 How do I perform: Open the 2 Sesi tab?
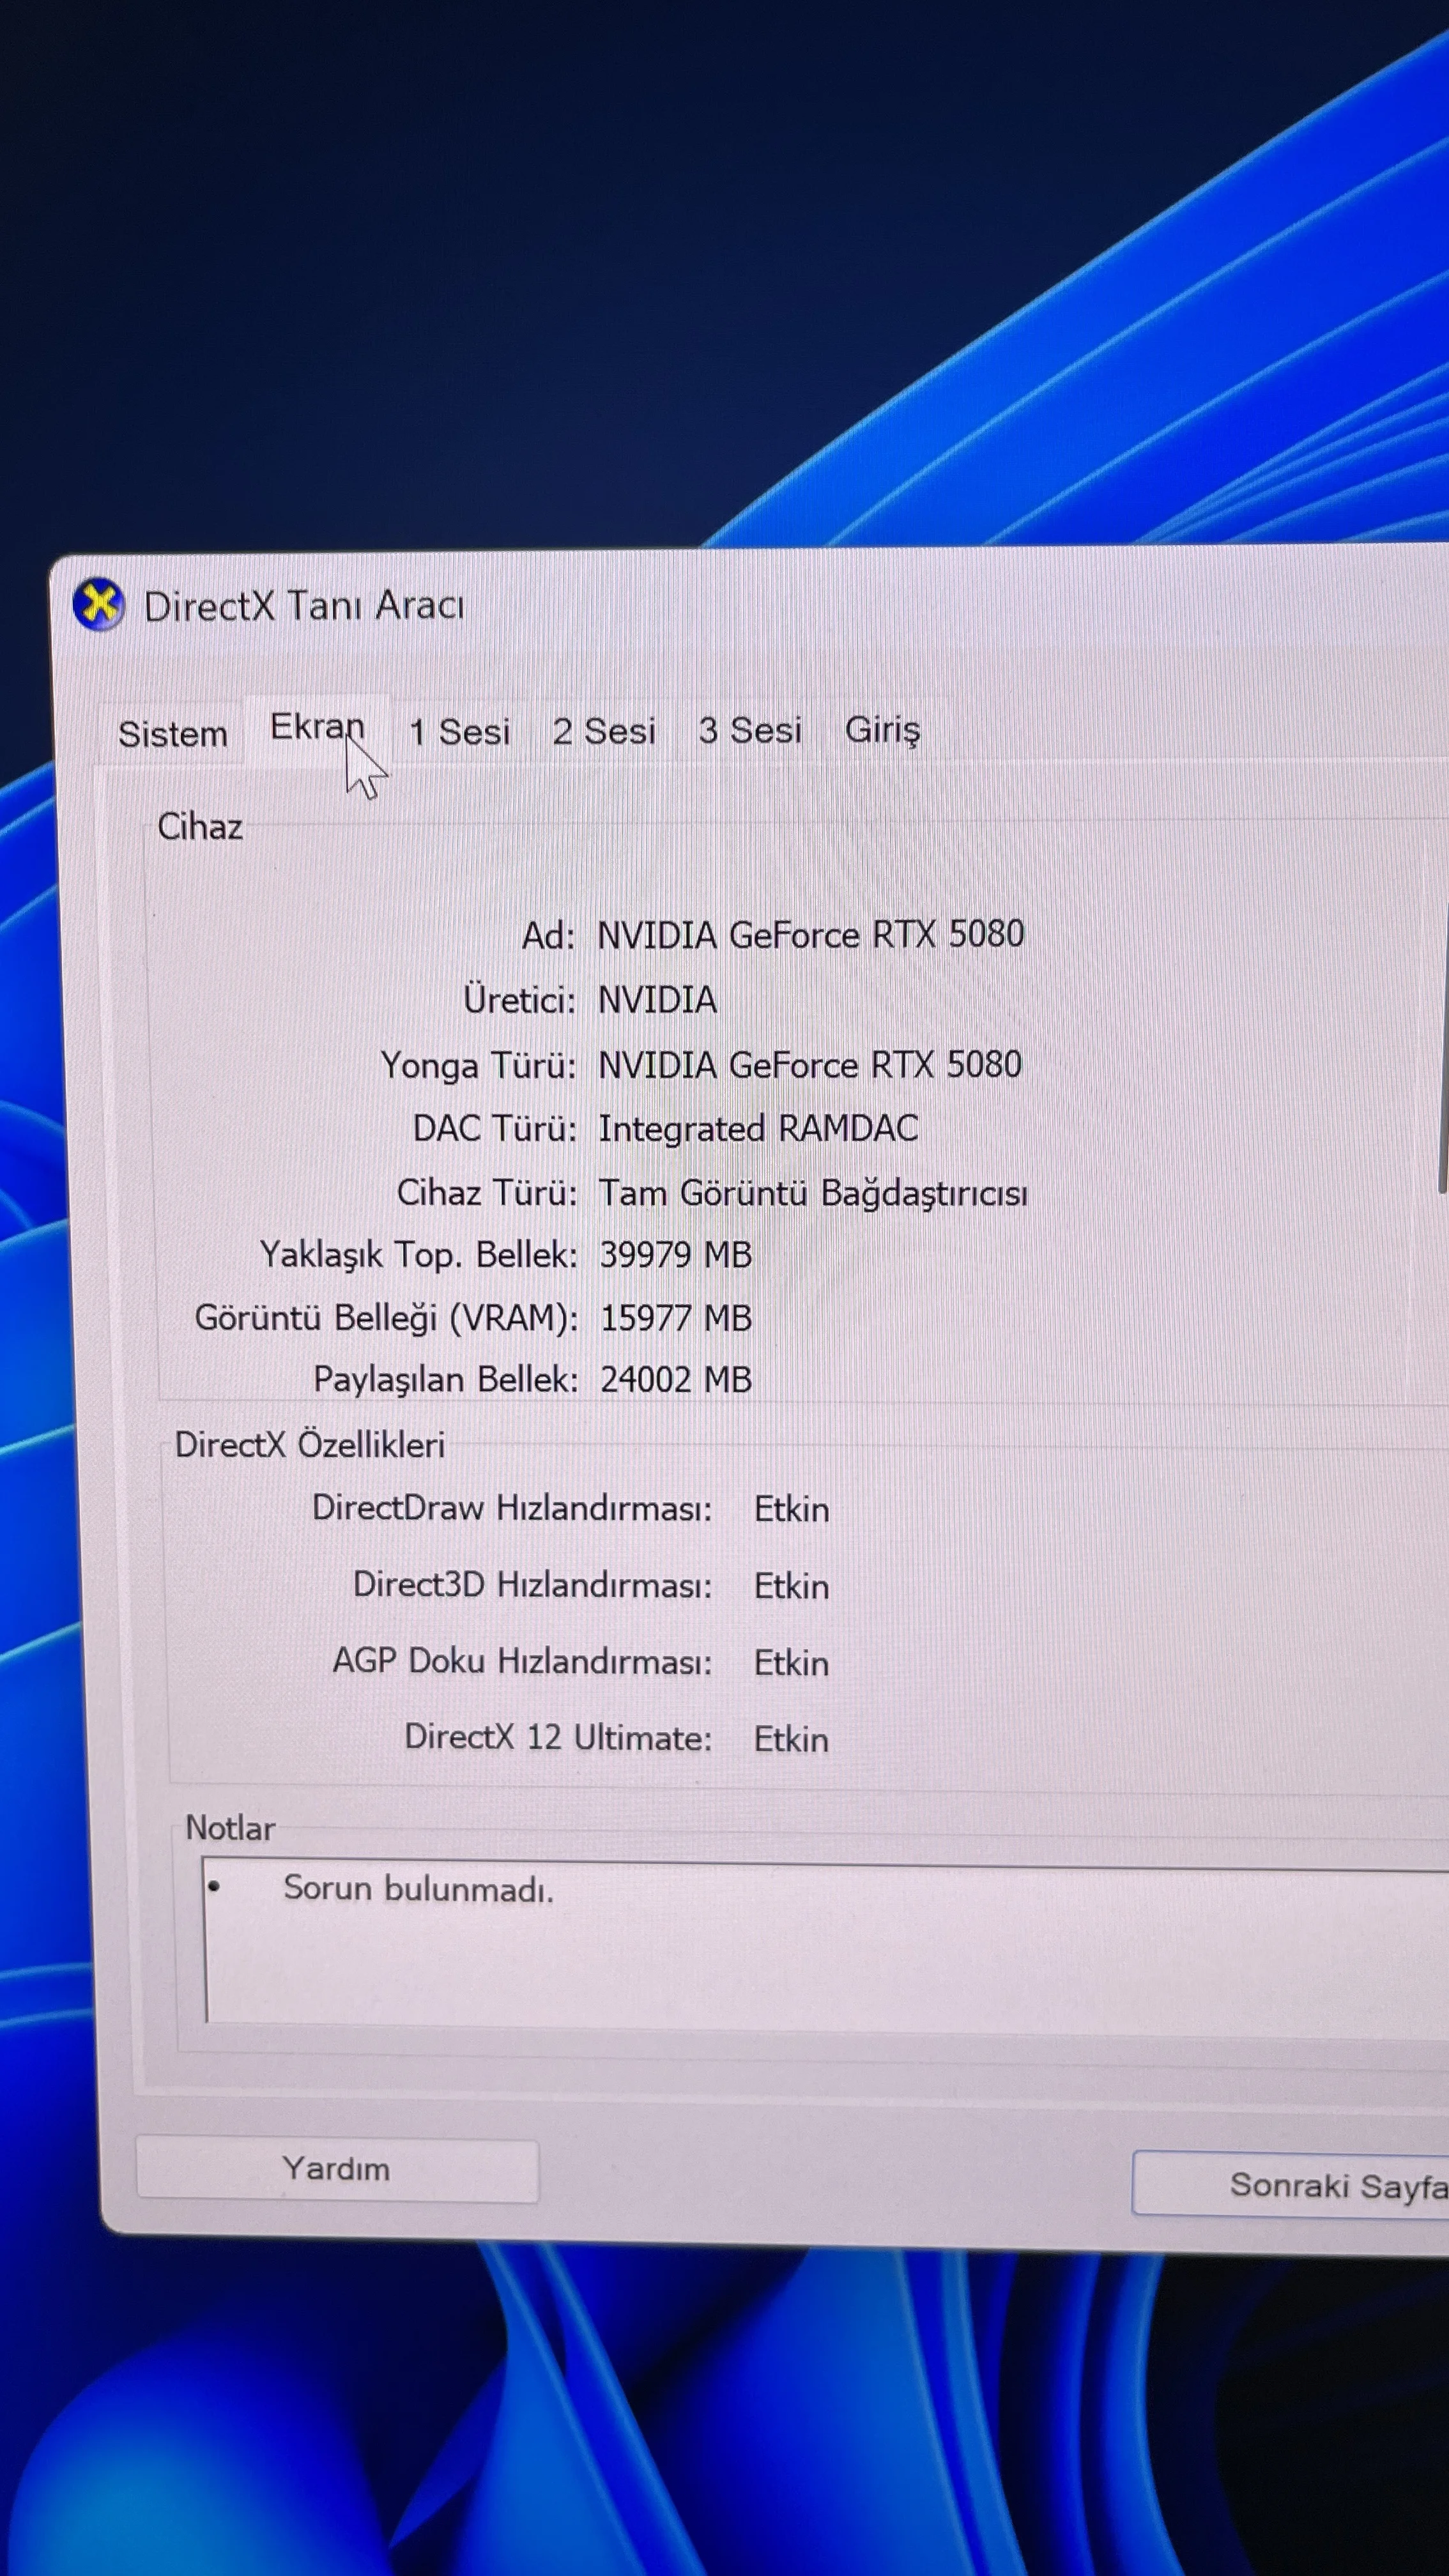click(604, 731)
